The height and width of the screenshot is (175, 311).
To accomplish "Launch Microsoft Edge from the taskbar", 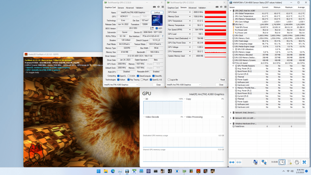I will (x=113, y=171).
